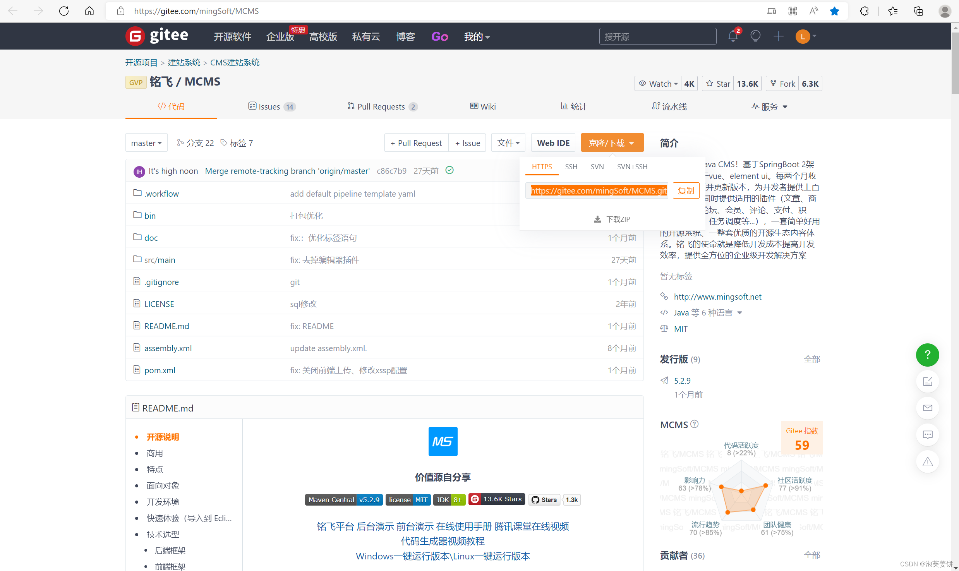Image resolution: width=959 pixels, height=571 pixels.
Task: Open the mingsoft.net website link
Action: (x=717, y=297)
